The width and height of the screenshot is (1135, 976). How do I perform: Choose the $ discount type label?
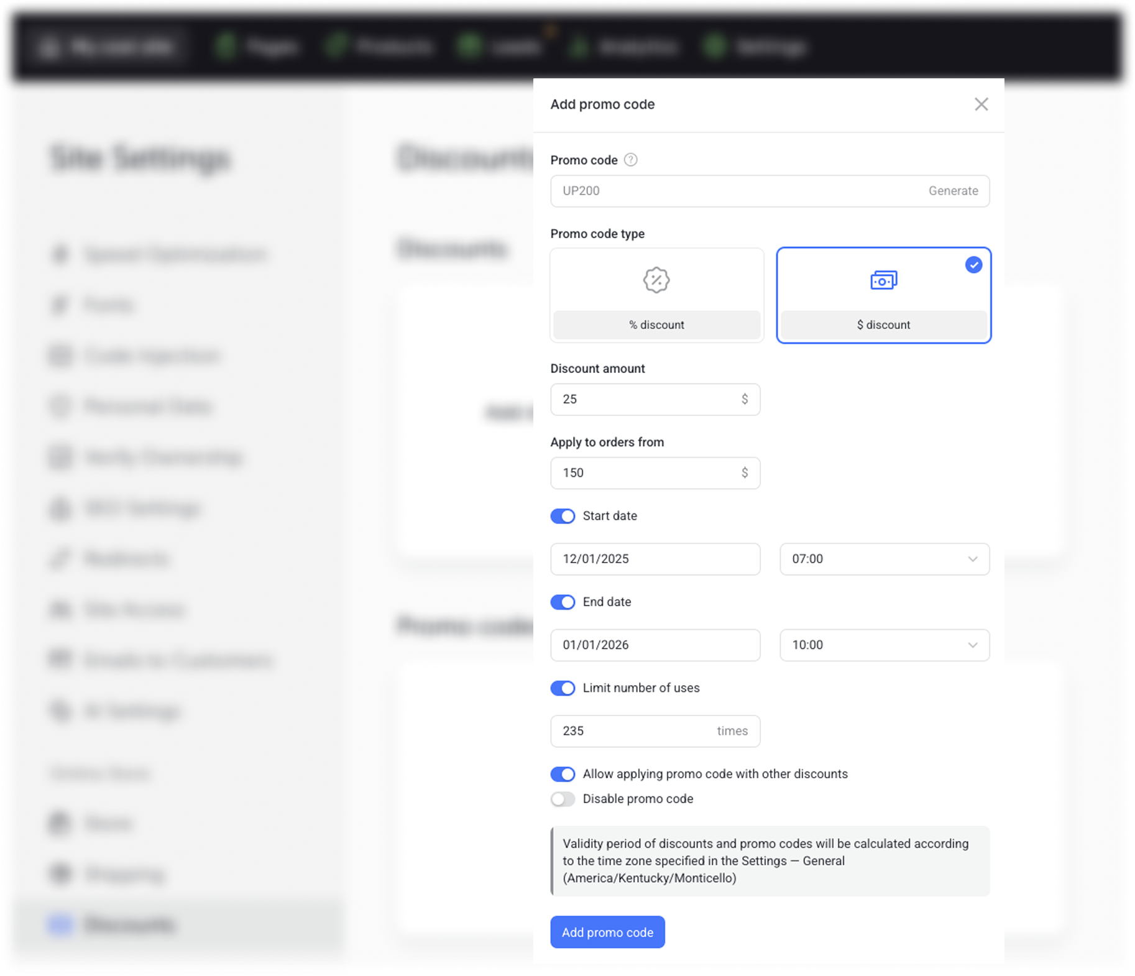click(x=883, y=325)
